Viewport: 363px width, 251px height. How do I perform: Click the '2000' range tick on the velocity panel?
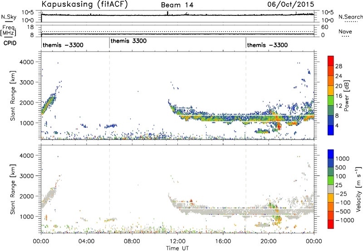point(27,196)
